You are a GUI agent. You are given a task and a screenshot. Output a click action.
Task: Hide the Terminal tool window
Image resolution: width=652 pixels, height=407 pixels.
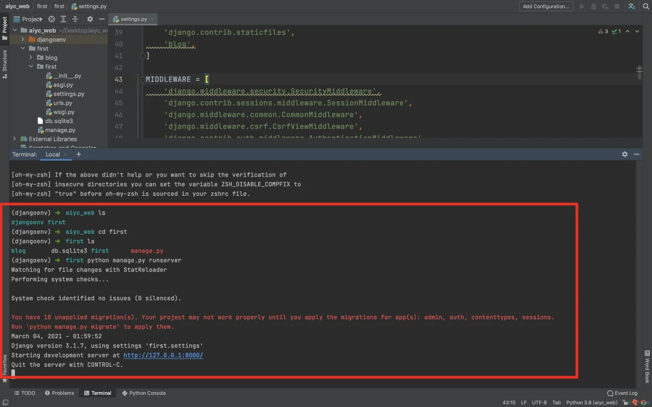(636, 154)
